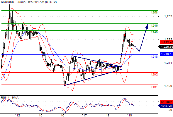The height and width of the screenshot is (117, 173).
Task: Select the 1246 resistance level label
Action: [x=154, y=26]
